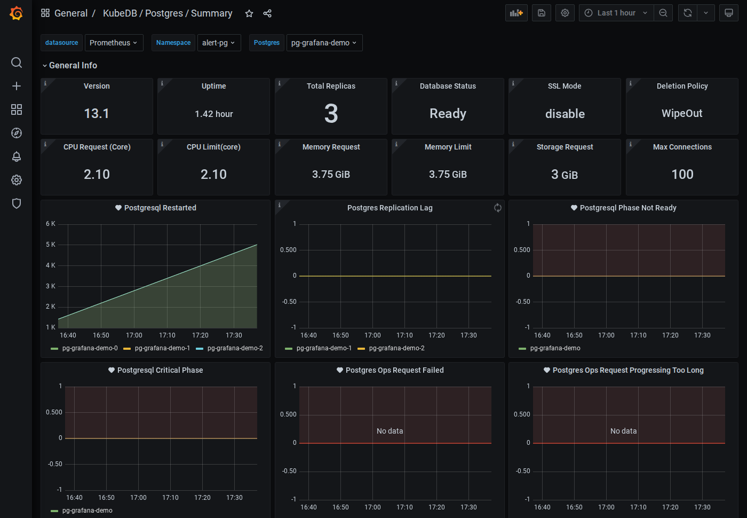747x518 pixels.
Task: Click the Replication Lag panel refresh-cycle icon
Action: point(498,208)
